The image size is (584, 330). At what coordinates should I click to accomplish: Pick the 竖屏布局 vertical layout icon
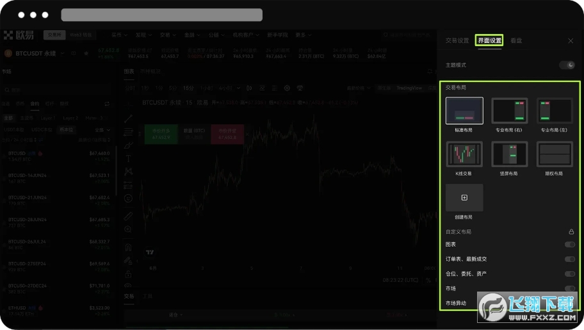point(509,154)
